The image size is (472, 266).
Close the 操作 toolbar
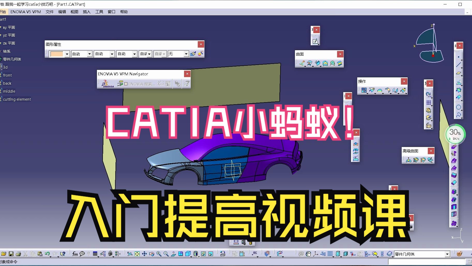pos(404,81)
